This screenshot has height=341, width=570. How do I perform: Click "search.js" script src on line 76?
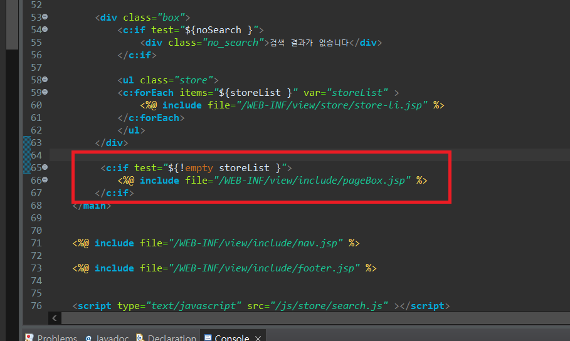click(357, 306)
